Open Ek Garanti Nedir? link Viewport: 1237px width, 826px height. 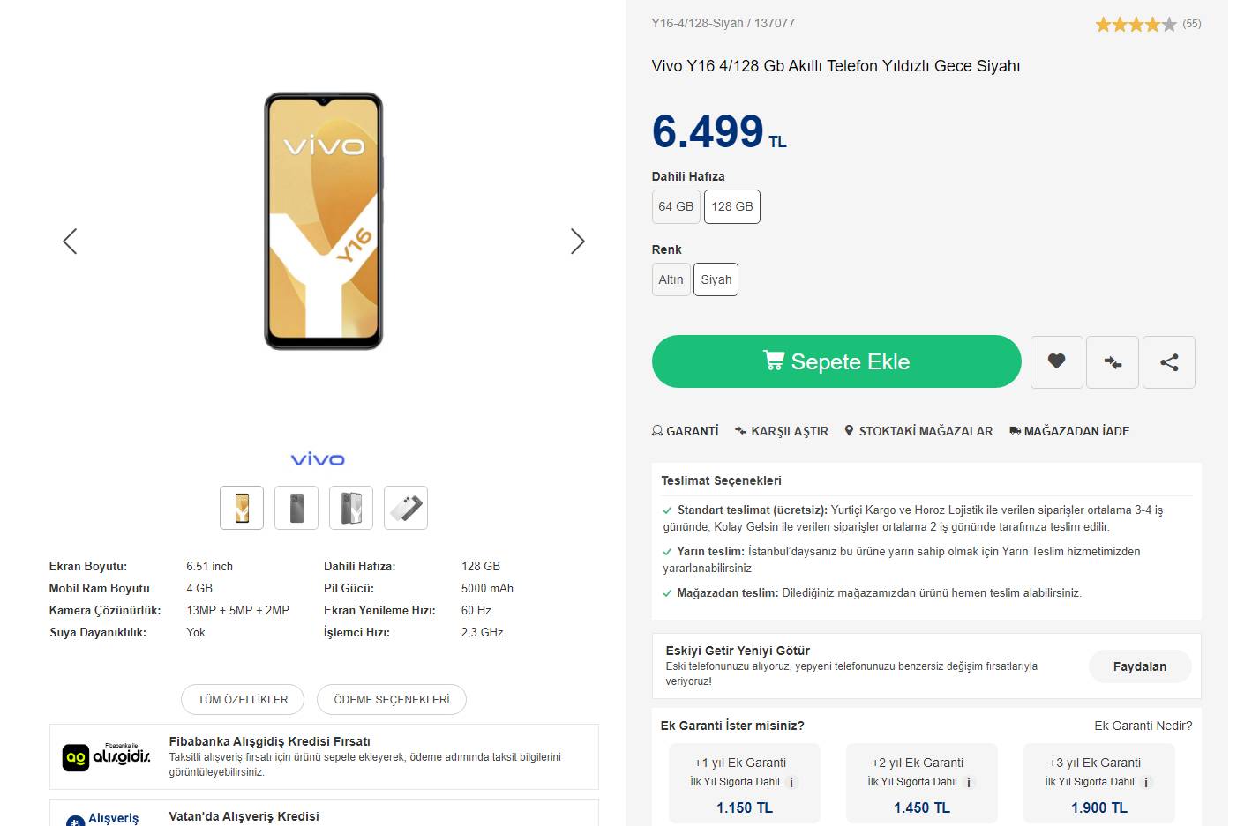click(1143, 726)
